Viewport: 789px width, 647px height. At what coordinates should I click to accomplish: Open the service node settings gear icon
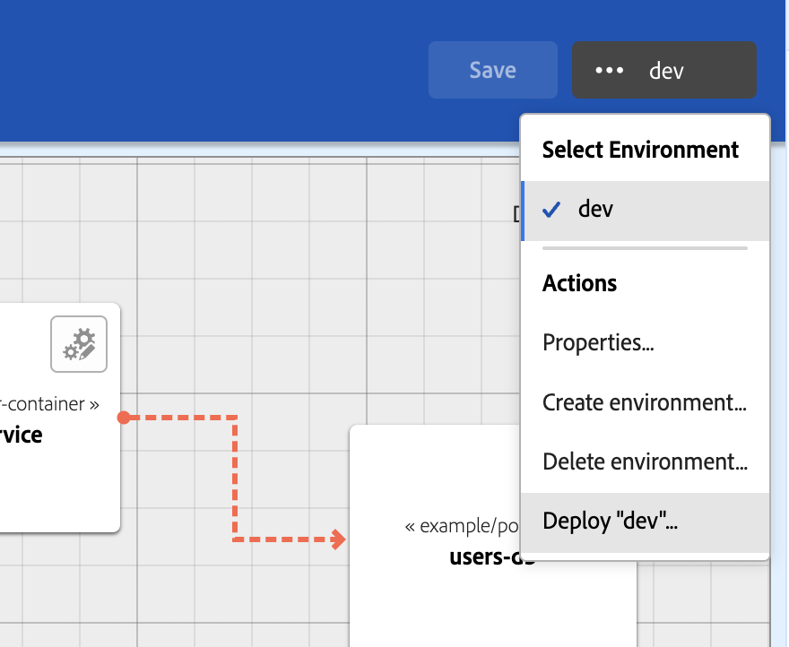(x=79, y=344)
